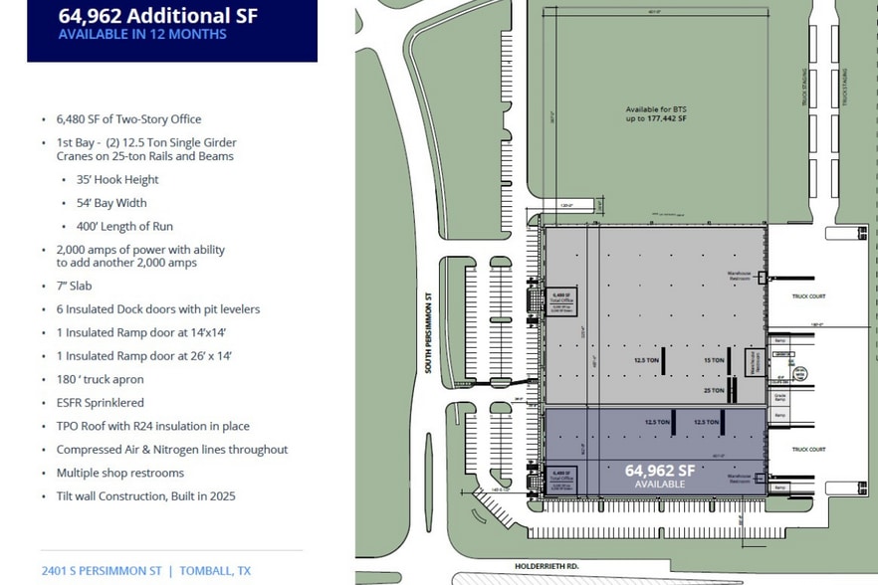Click the 64,962 SF Available area label

pyautogui.click(x=660, y=475)
